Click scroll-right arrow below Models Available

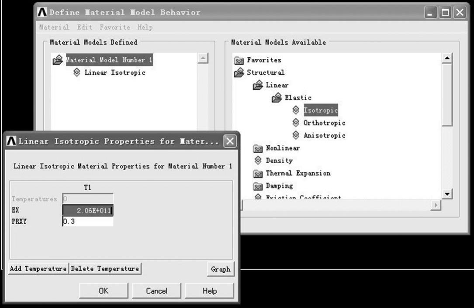pos(436,205)
